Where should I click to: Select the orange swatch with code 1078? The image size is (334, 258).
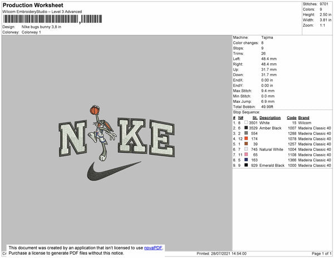pyautogui.click(x=246, y=138)
